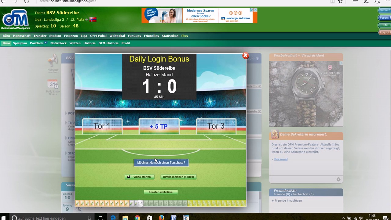This screenshot has height=220, width=391.
Task: Close the Daily Login Bonus popup
Action: [x=245, y=56]
